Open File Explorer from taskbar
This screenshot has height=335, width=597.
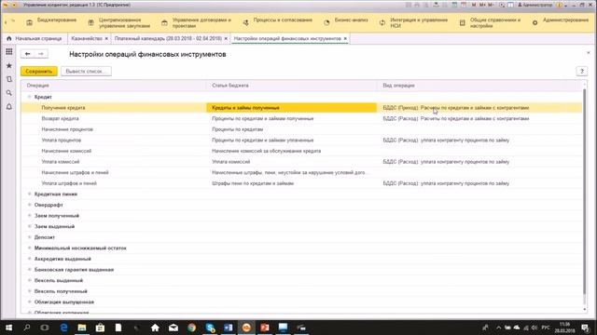tap(82, 328)
